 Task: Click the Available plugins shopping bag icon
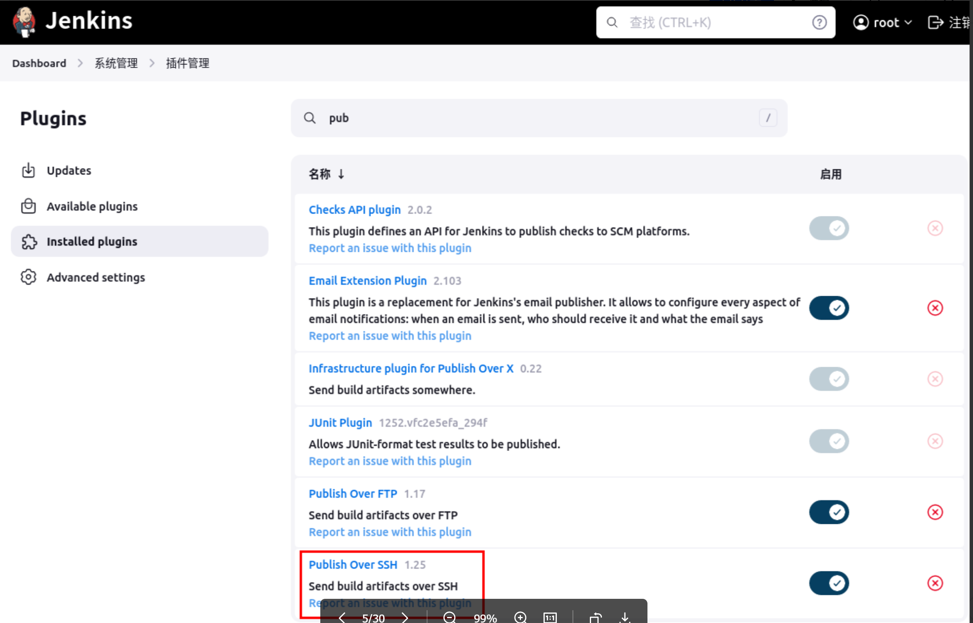pos(28,206)
